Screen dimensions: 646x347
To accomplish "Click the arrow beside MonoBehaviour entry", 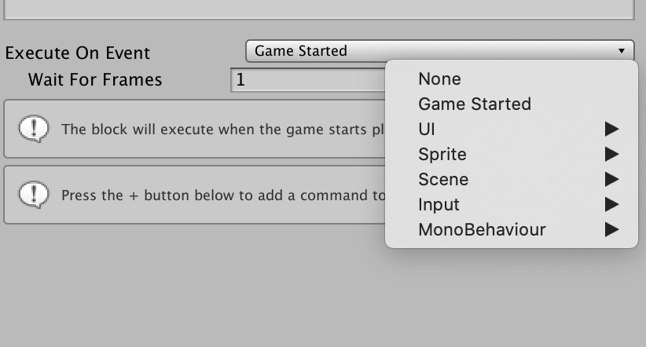I will [x=611, y=230].
